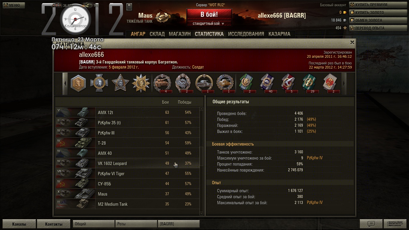Open the МЕНЮ main menu
Viewport: 409px width, 230px height.
(13, 5)
